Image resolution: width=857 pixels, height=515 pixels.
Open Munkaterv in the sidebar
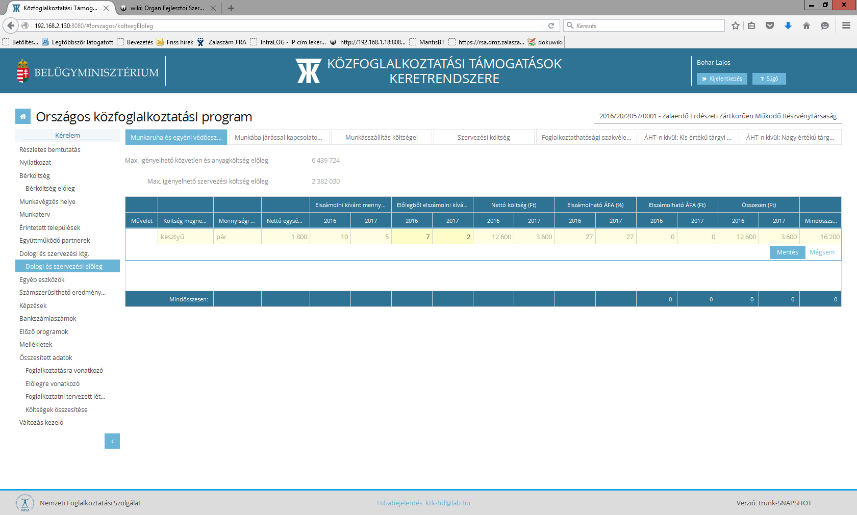(35, 215)
